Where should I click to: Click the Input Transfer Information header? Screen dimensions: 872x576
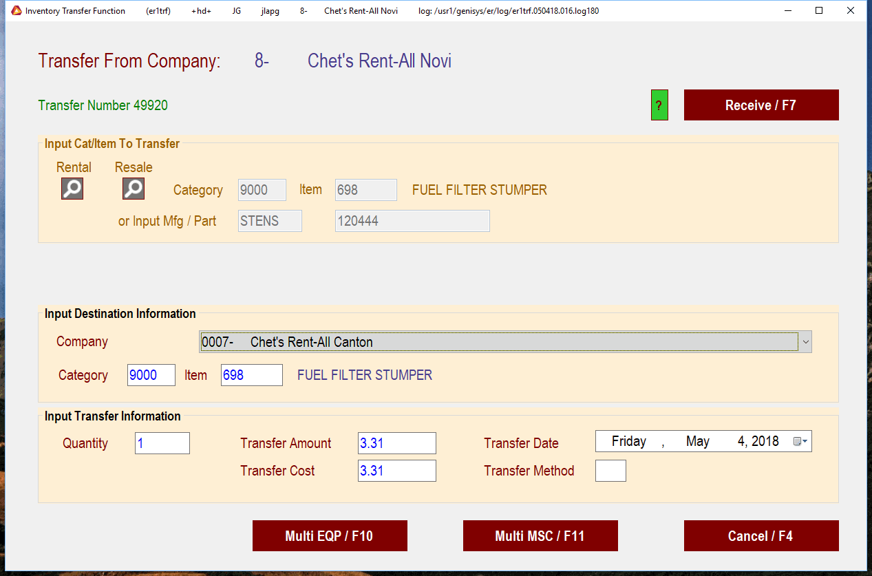(x=113, y=416)
